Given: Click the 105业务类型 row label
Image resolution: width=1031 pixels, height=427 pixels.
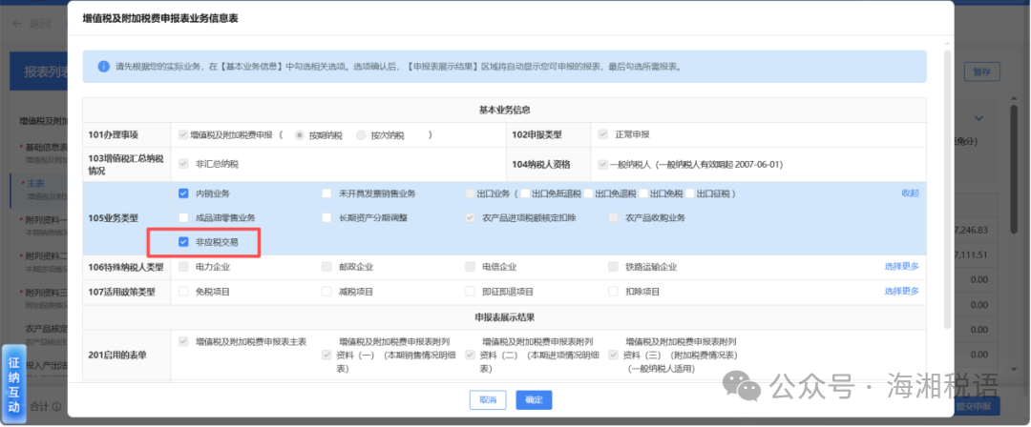Looking at the screenshot, I should pyautogui.click(x=113, y=217).
